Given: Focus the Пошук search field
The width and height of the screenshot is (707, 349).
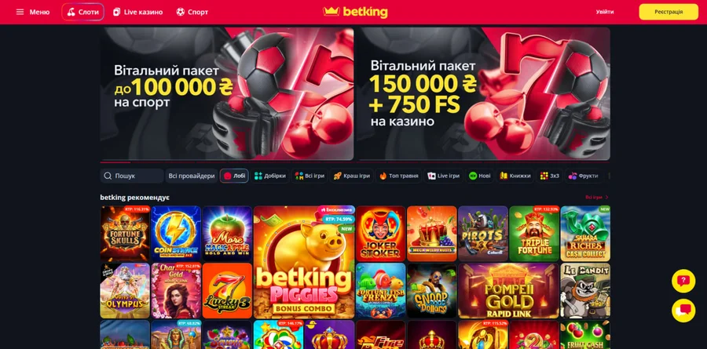Looking at the screenshot, I should [132, 176].
